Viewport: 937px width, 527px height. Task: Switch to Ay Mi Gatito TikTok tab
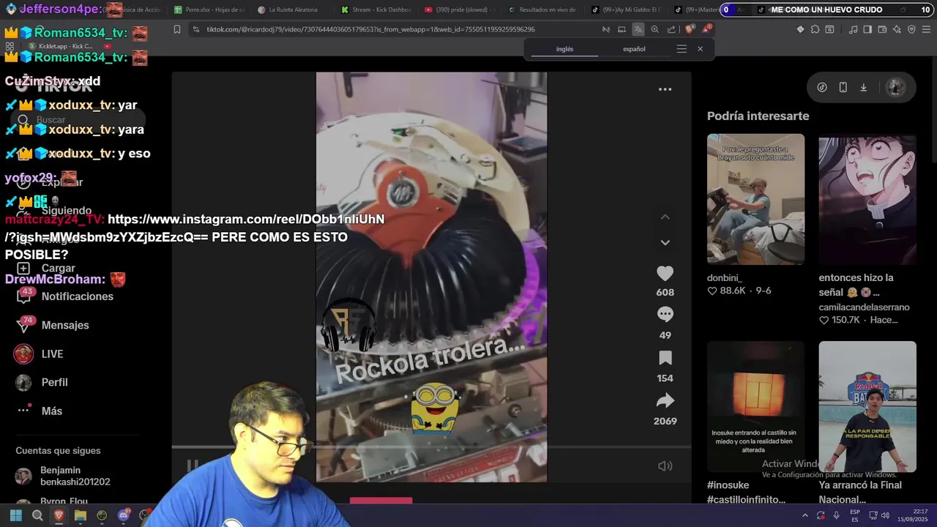coord(625,10)
